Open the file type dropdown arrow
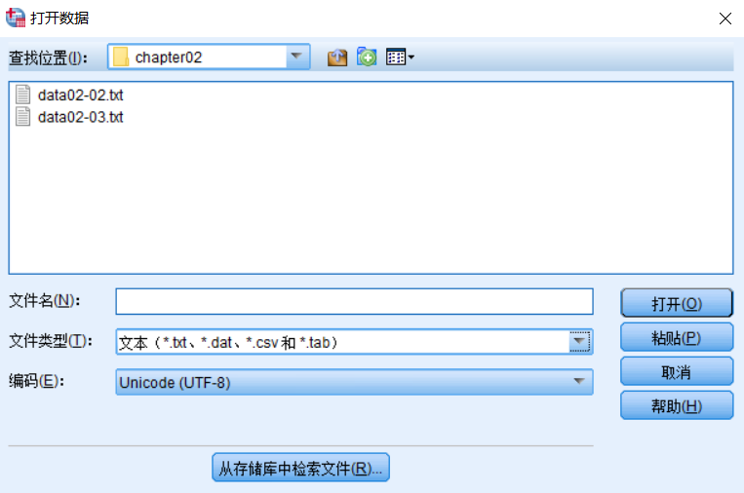This screenshot has height=493, width=744. (x=579, y=342)
